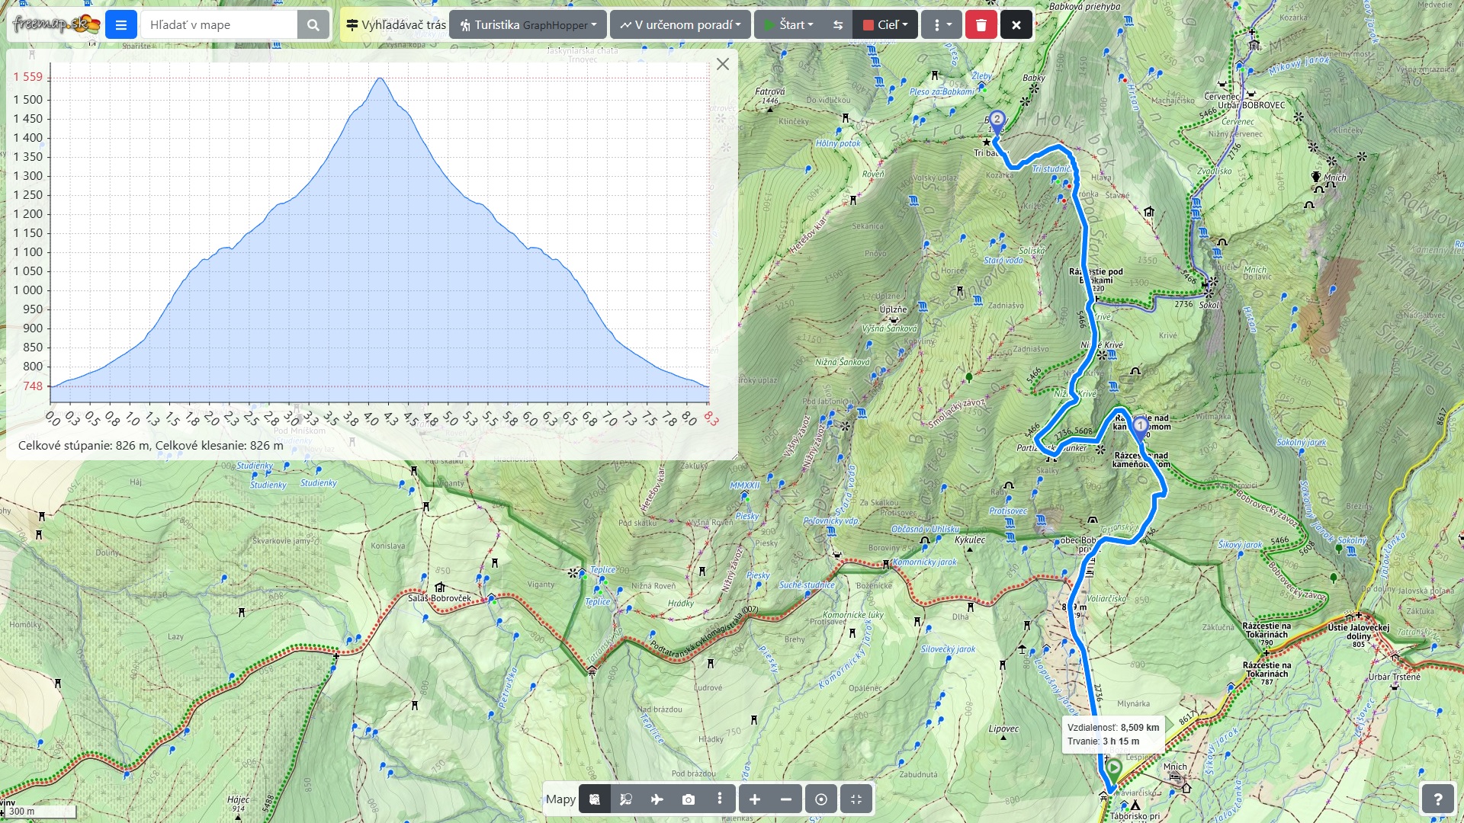Exit fullscreen mode toggle
This screenshot has height=823, width=1464.
[x=856, y=799]
